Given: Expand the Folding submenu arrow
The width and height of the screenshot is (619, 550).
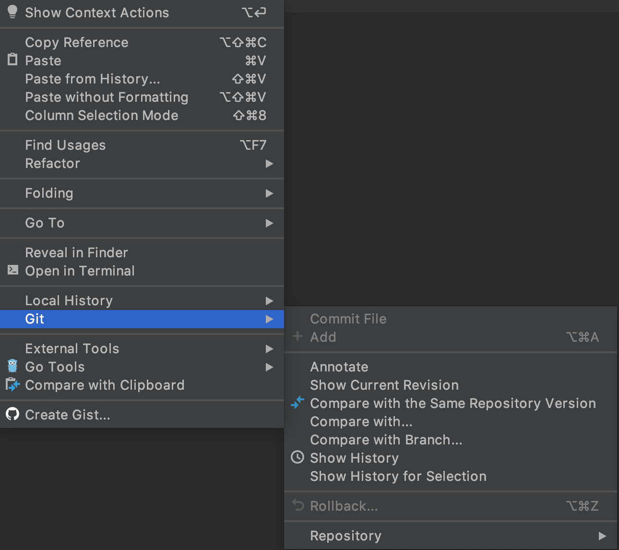Looking at the screenshot, I should point(269,193).
